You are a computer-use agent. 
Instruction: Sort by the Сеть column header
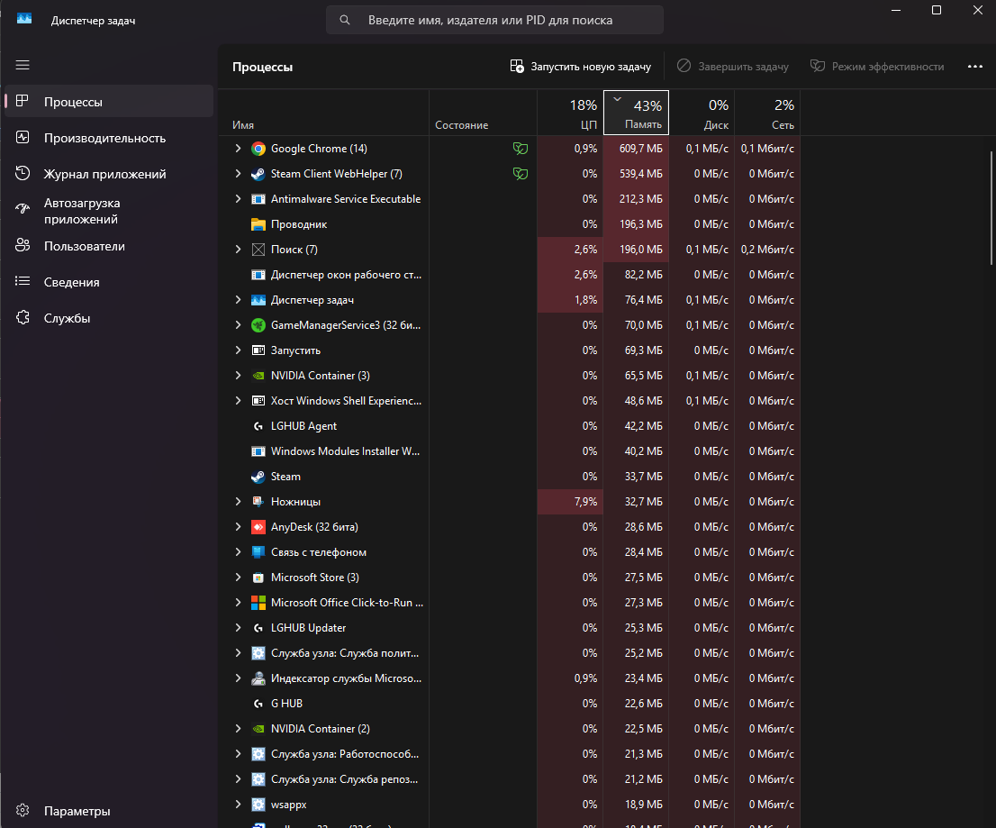pos(767,113)
